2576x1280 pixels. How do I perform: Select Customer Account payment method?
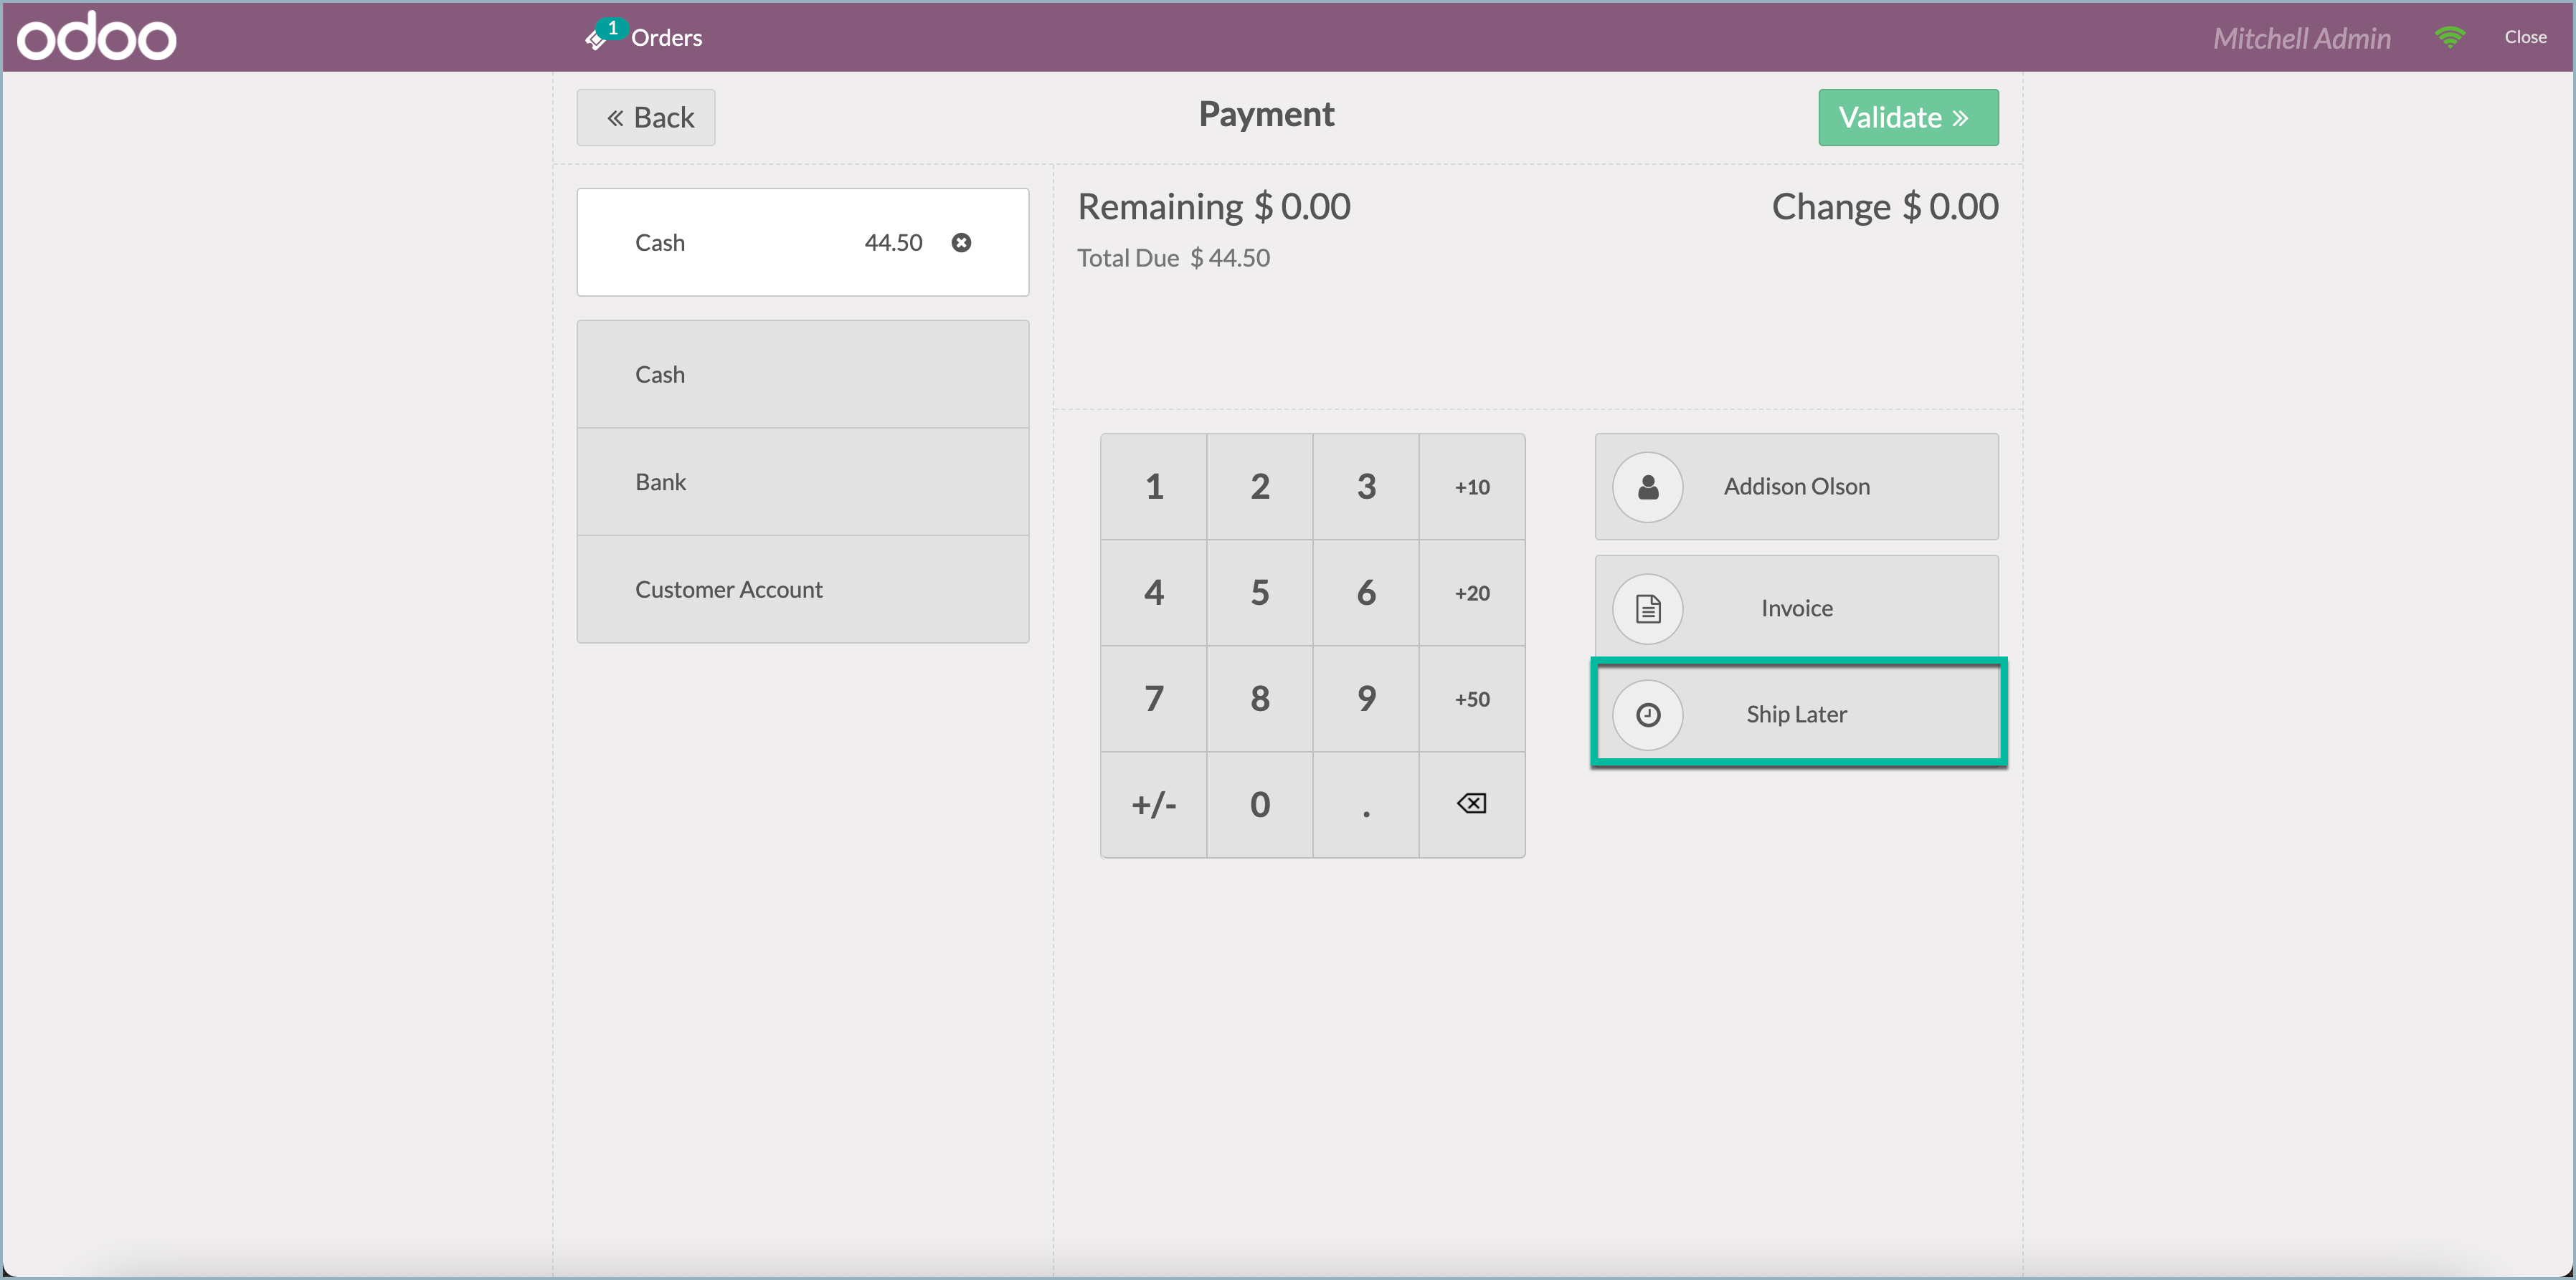[x=802, y=590]
